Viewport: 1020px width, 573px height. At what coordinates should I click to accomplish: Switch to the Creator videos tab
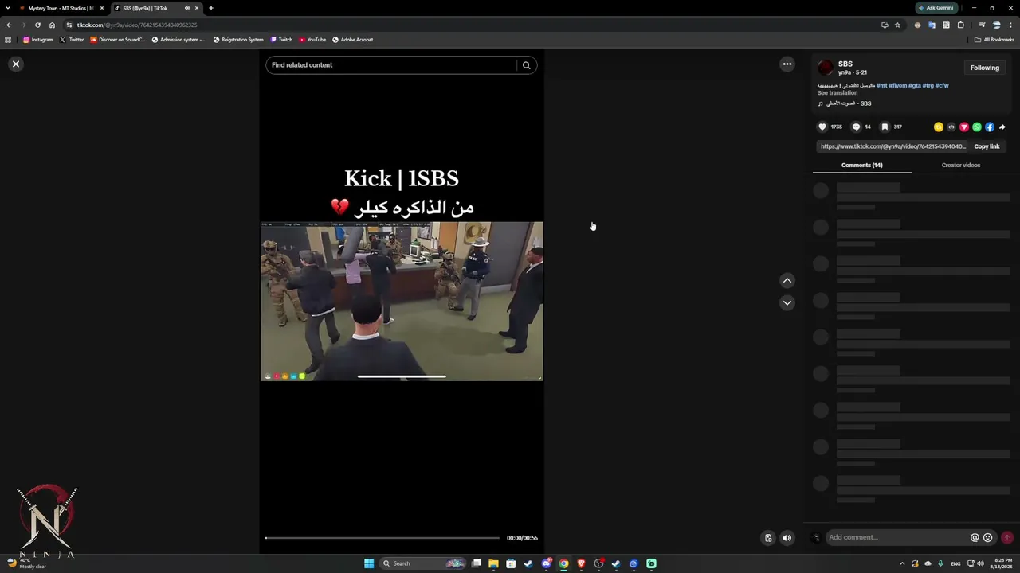point(961,165)
